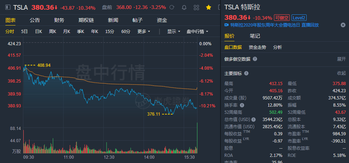The height and width of the screenshot is (163, 349).
Task: Collapse 主要指标 section with 收起
Action: click(x=341, y=73)
